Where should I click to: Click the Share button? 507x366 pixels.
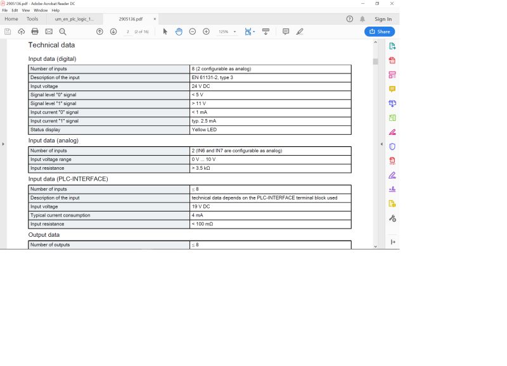[380, 32]
